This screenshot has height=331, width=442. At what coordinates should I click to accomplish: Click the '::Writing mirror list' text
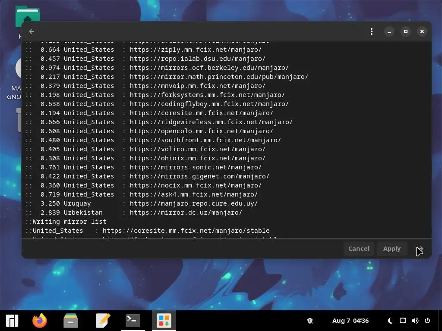(x=66, y=222)
